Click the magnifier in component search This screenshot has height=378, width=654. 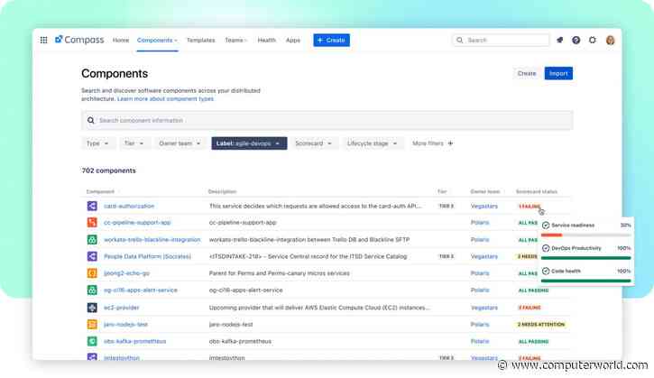(90, 121)
